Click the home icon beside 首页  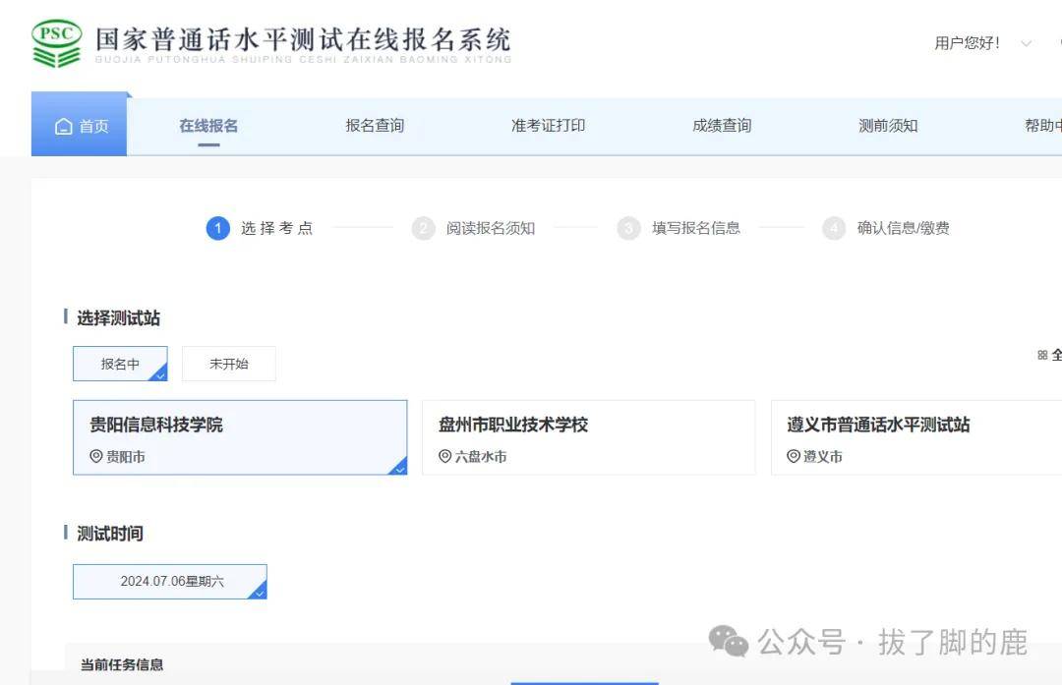pos(64,127)
